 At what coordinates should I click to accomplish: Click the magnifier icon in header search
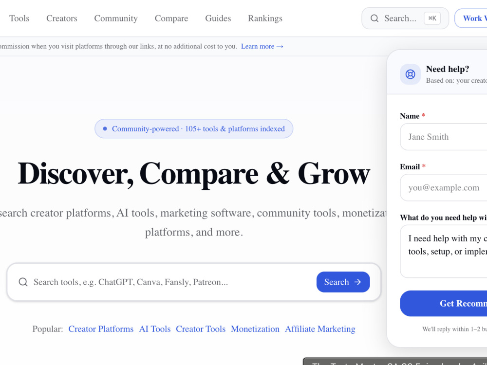point(375,18)
